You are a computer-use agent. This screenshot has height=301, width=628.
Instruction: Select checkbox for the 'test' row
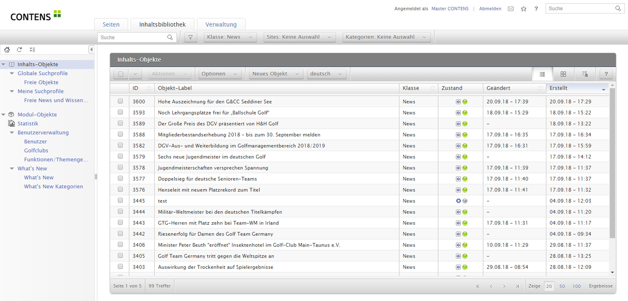120,200
